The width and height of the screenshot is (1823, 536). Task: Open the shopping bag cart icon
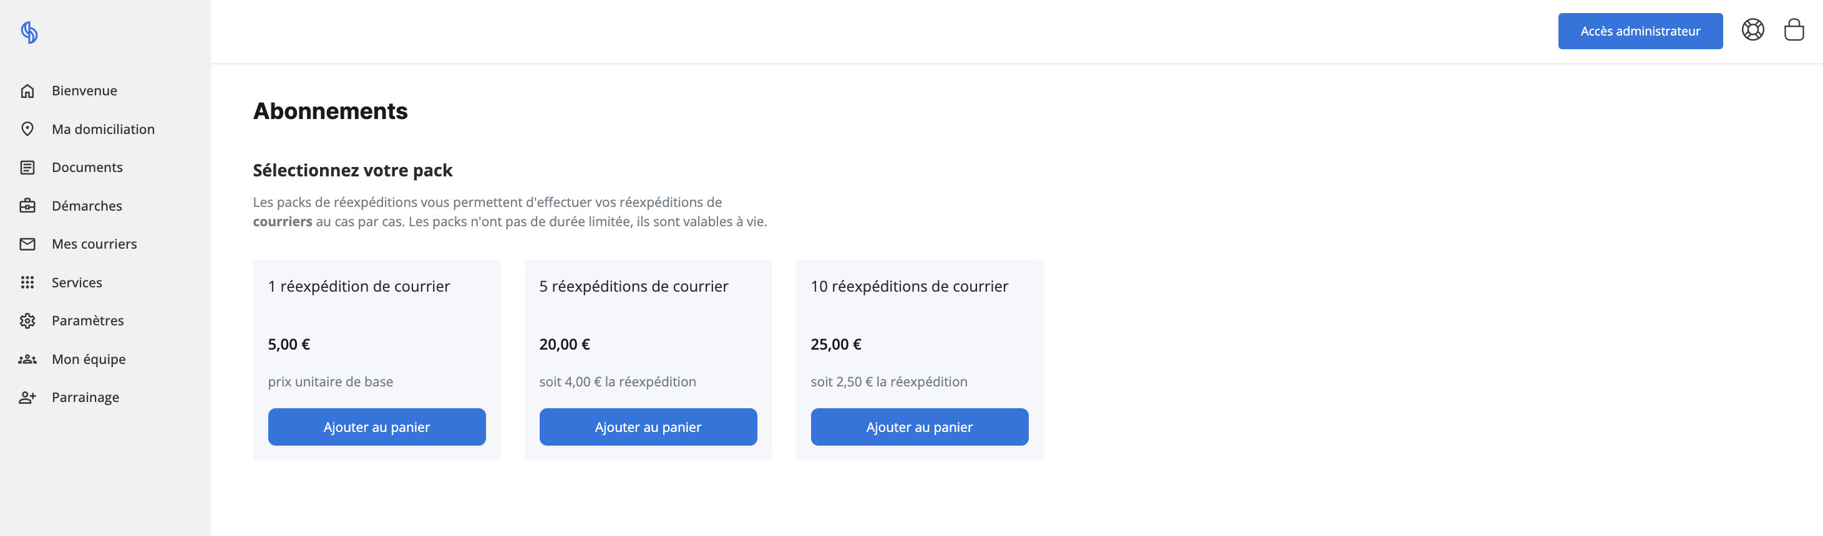click(x=1793, y=30)
